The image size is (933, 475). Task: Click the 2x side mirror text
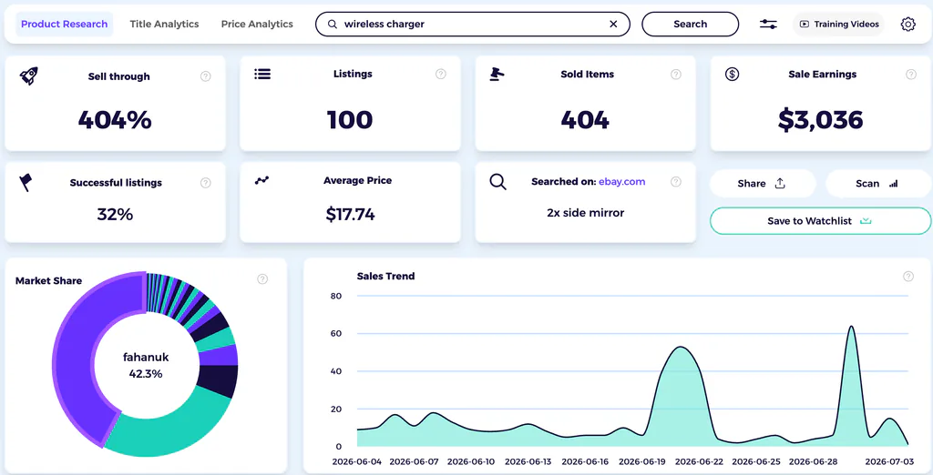(x=586, y=213)
